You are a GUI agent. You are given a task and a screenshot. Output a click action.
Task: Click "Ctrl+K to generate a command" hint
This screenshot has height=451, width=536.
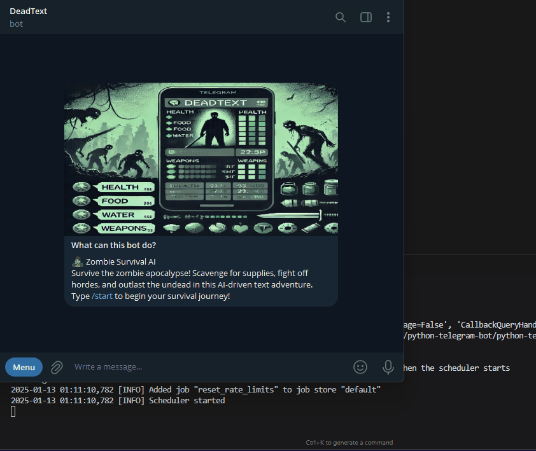point(349,443)
